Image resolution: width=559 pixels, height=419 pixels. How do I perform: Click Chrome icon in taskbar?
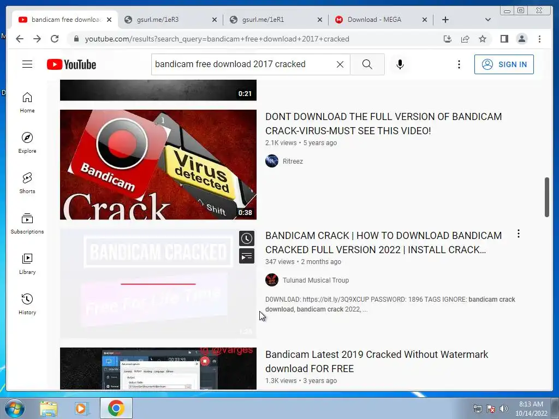point(116,408)
